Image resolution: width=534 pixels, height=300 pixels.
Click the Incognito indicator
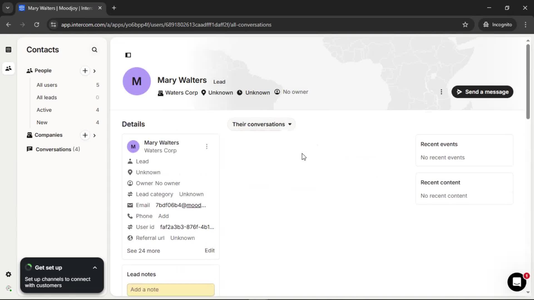(x=498, y=25)
